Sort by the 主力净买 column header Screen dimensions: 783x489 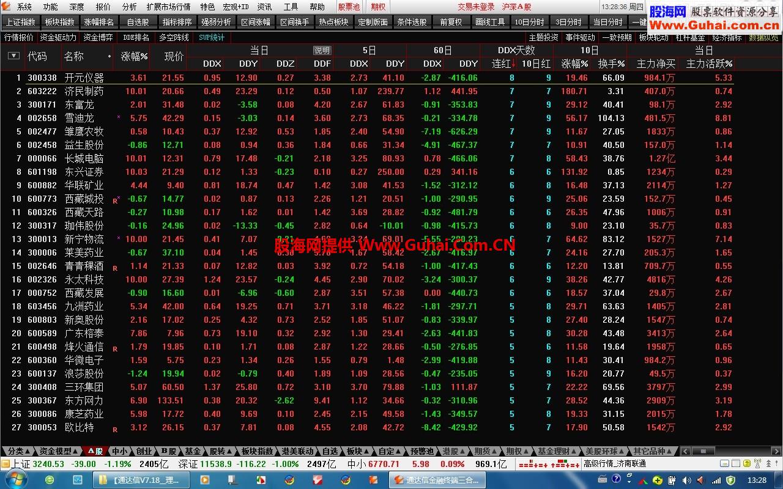coord(656,64)
